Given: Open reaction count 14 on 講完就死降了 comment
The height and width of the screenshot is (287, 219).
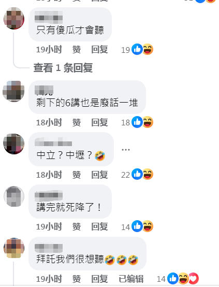Looking at the screenshot, I should click(125, 227).
